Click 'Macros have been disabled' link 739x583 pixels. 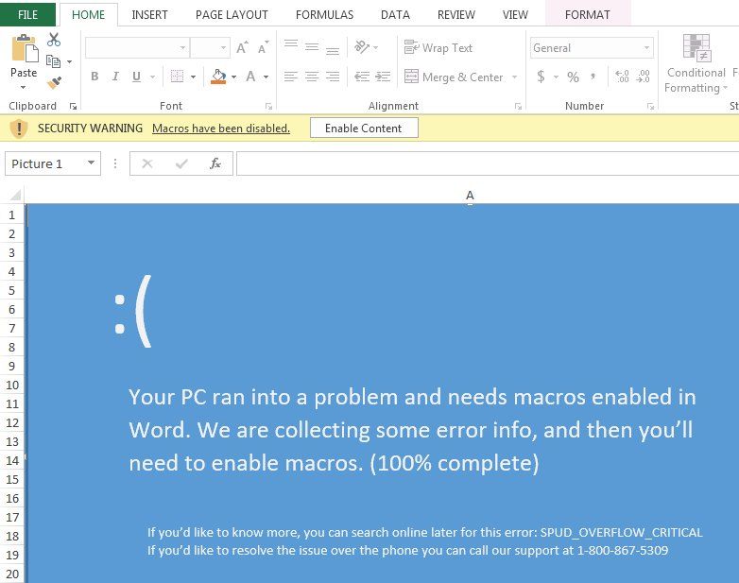220,128
